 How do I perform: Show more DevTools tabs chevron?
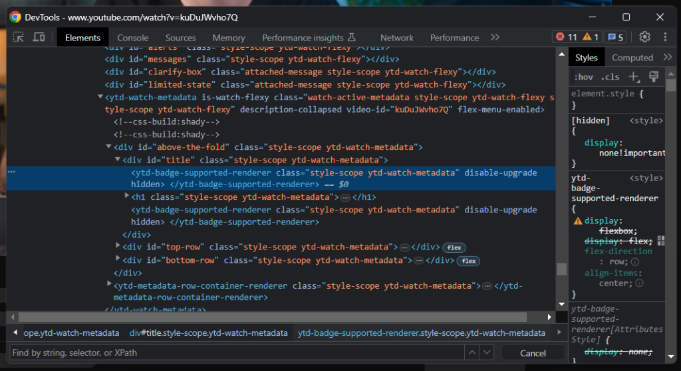tap(495, 37)
